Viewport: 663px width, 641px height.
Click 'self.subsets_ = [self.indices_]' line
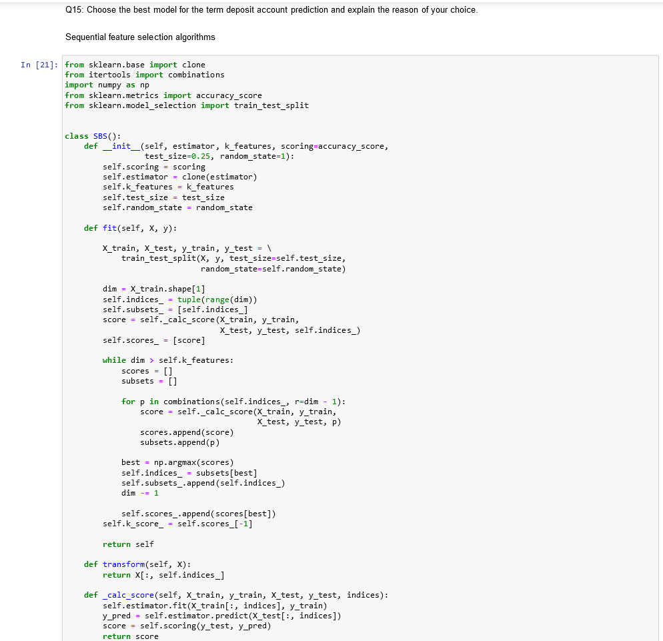coord(175,309)
